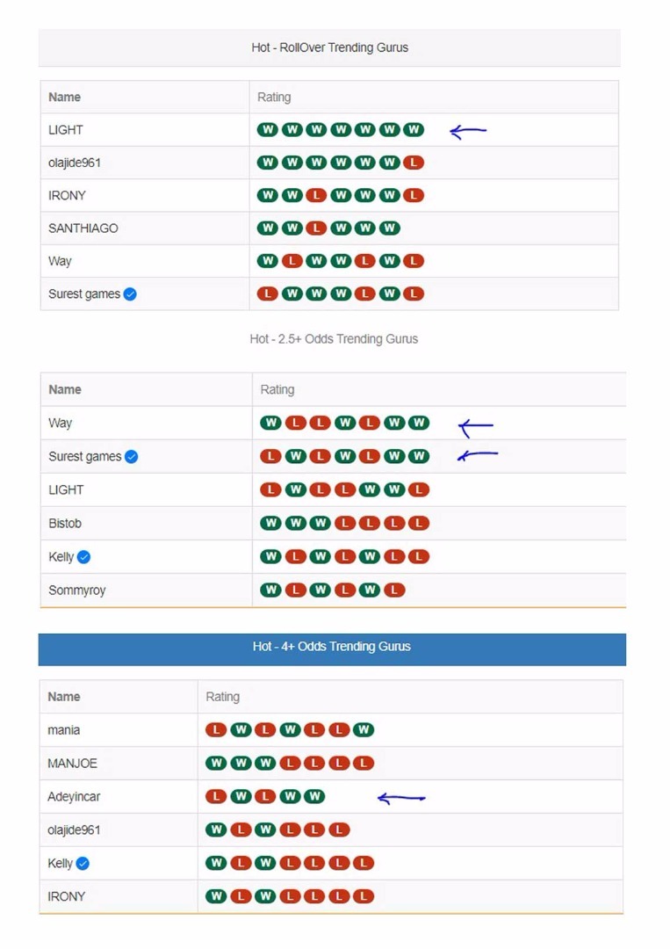Open SANTHIAGO guru profile

(x=83, y=228)
